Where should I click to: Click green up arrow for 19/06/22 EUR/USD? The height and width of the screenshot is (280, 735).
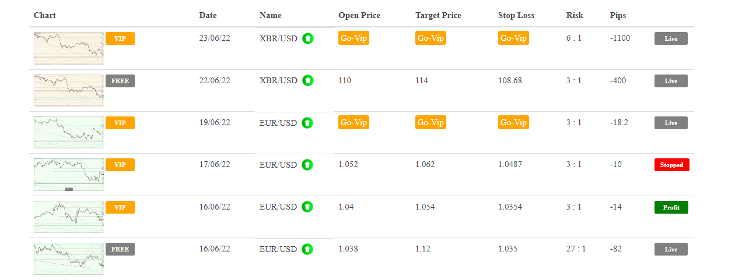pos(307,123)
